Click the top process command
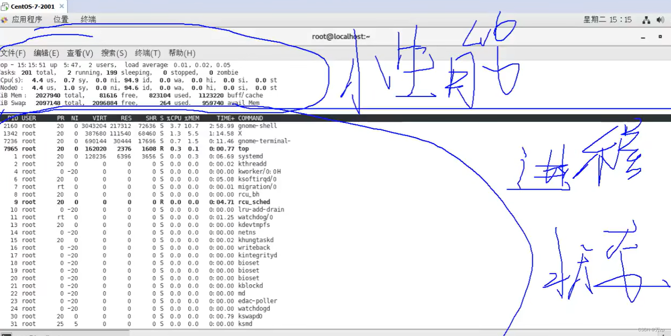Viewport: 671px width, 336px height. [x=243, y=149]
